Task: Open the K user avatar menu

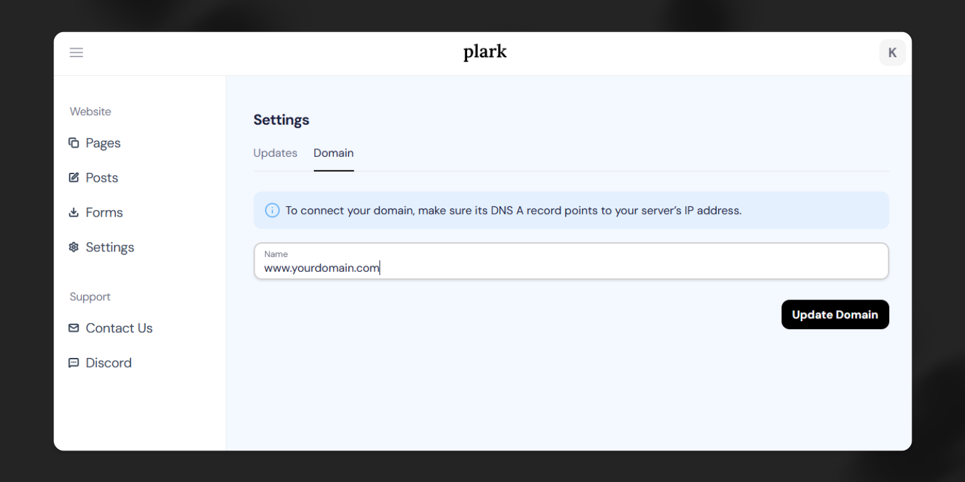Action: [x=892, y=53]
